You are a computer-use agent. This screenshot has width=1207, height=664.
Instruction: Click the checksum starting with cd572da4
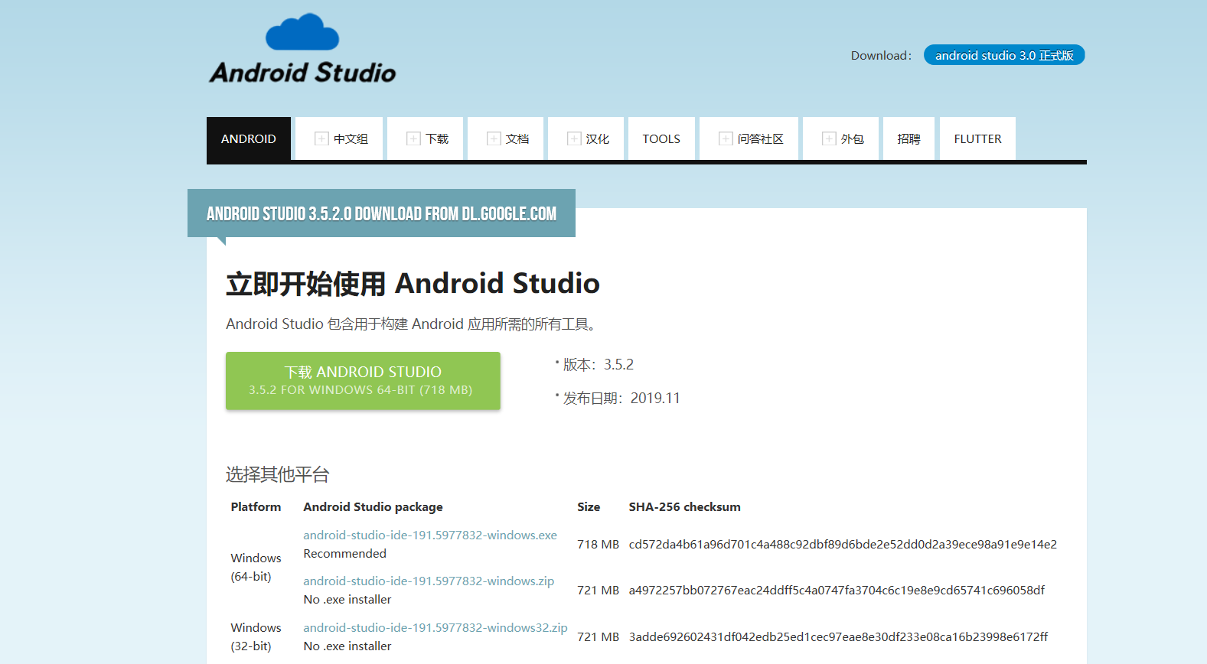pyautogui.click(x=843, y=545)
